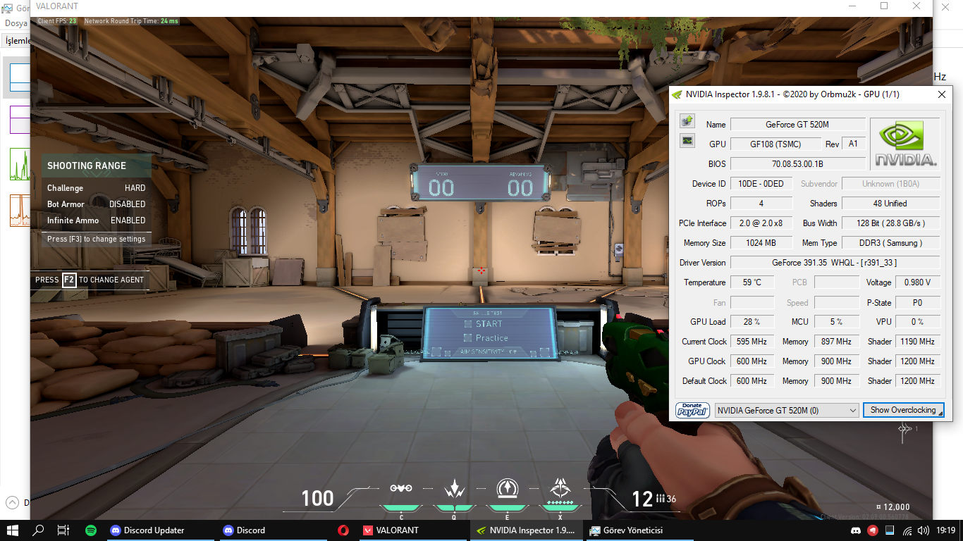Viewport: 963px width, 541px height.
Task: Switch to NVIDIA Inspector taskbar button
Action: point(527,530)
